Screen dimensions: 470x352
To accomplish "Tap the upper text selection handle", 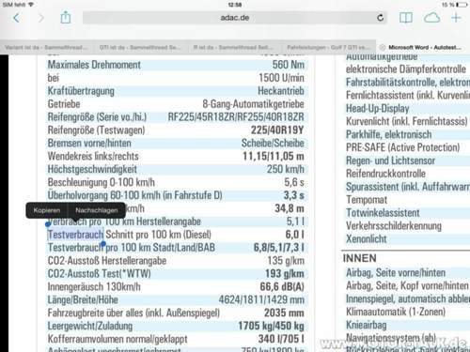I will (x=48, y=224).
